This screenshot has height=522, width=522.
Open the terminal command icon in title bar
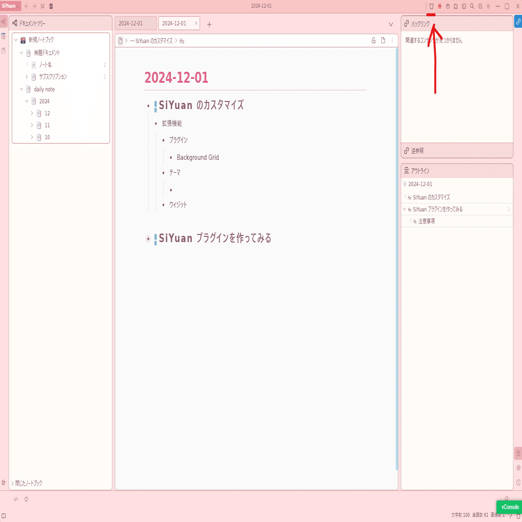coord(464,6)
